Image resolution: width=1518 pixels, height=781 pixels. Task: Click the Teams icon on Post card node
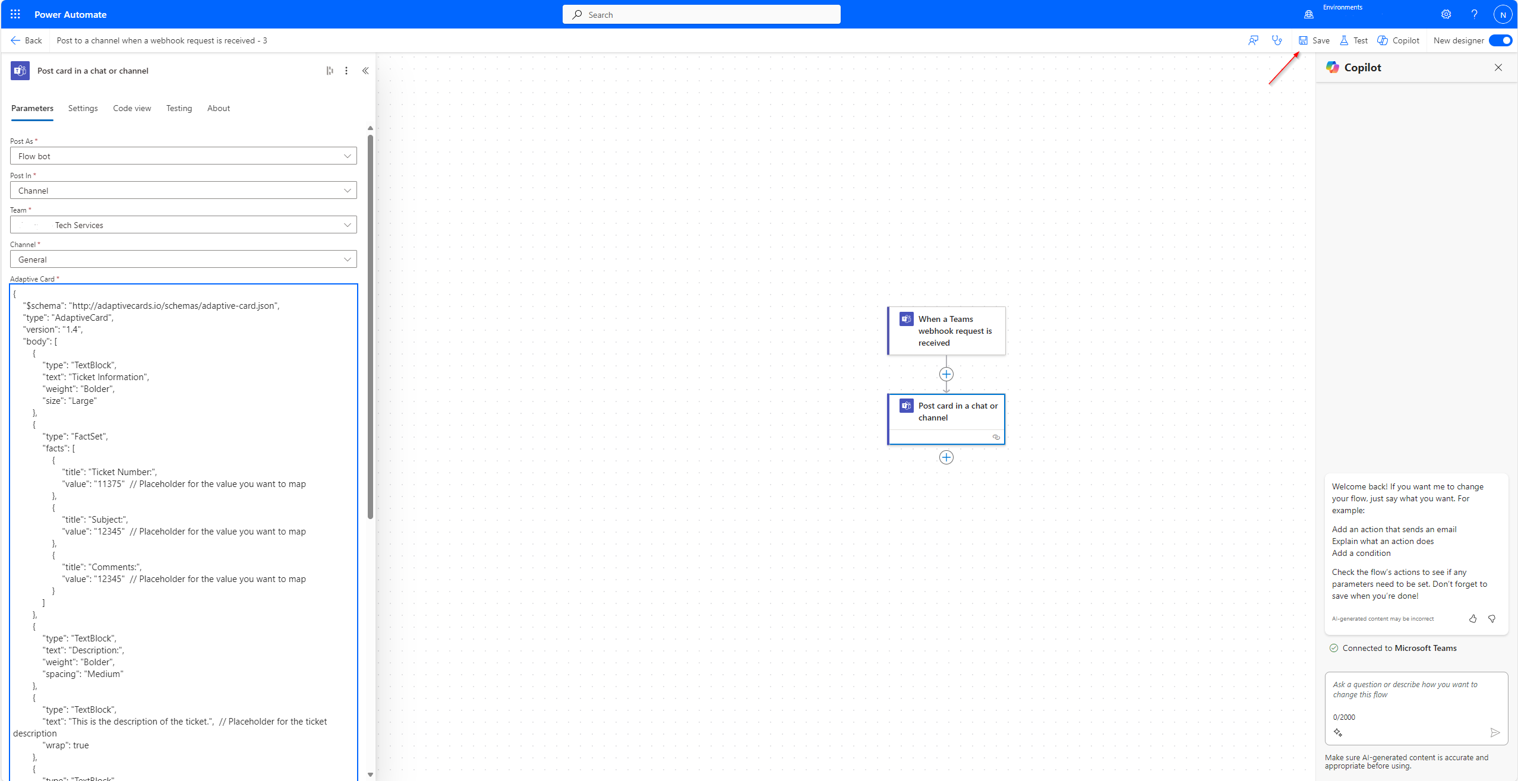point(907,406)
